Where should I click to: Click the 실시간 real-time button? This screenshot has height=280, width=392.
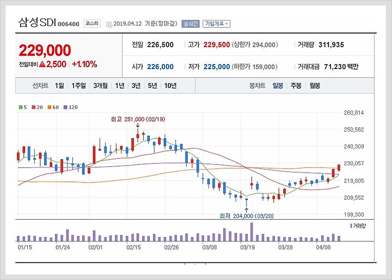pyautogui.click(x=191, y=24)
